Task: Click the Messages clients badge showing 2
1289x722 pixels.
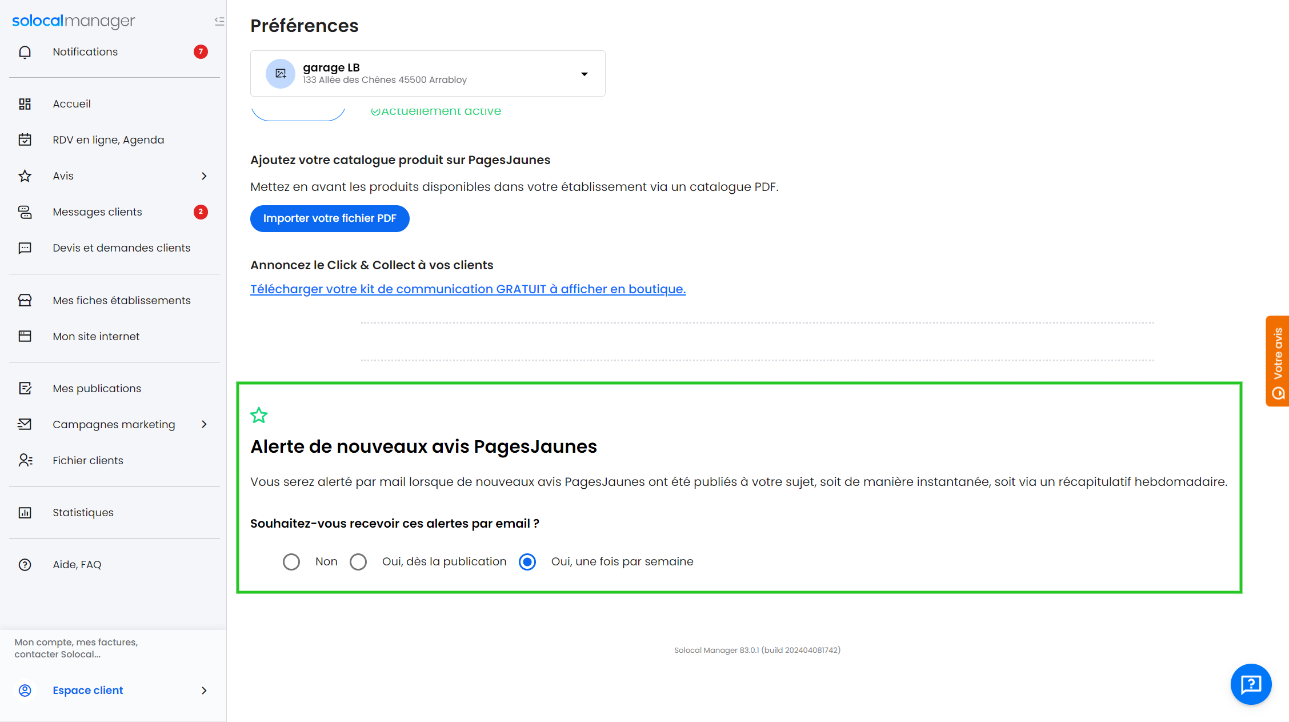Action: tap(201, 212)
